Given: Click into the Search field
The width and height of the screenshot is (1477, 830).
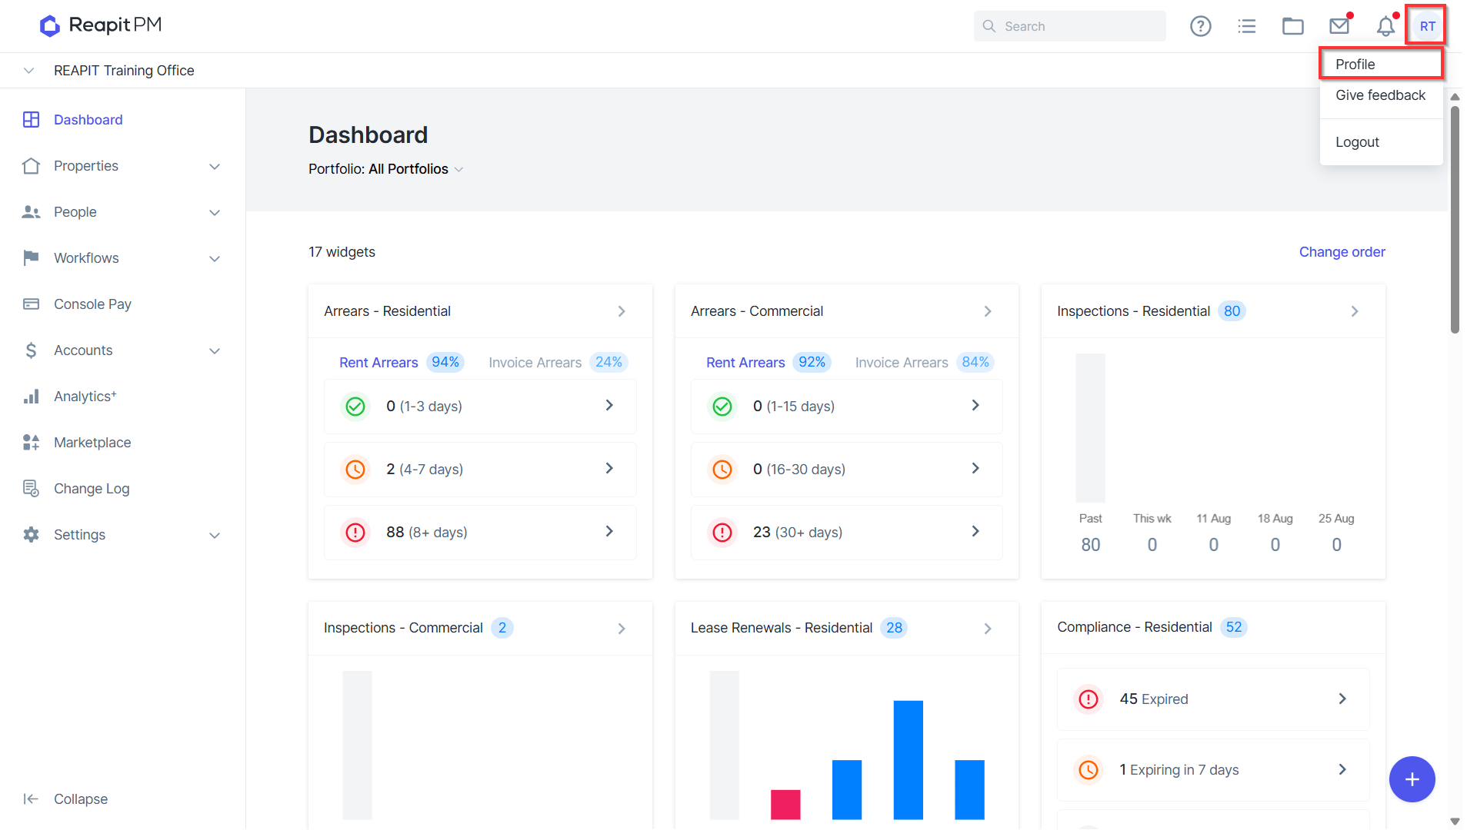Looking at the screenshot, I should tap(1069, 26).
